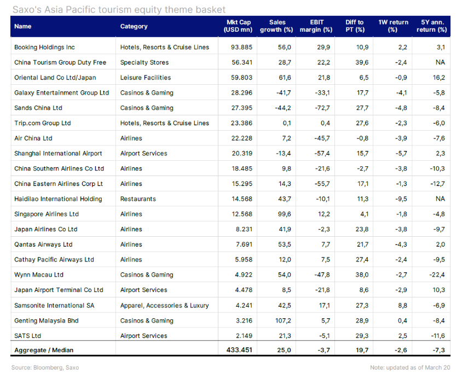The image size is (462, 380).
Task: Click the Name column header
Action: point(22,26)
